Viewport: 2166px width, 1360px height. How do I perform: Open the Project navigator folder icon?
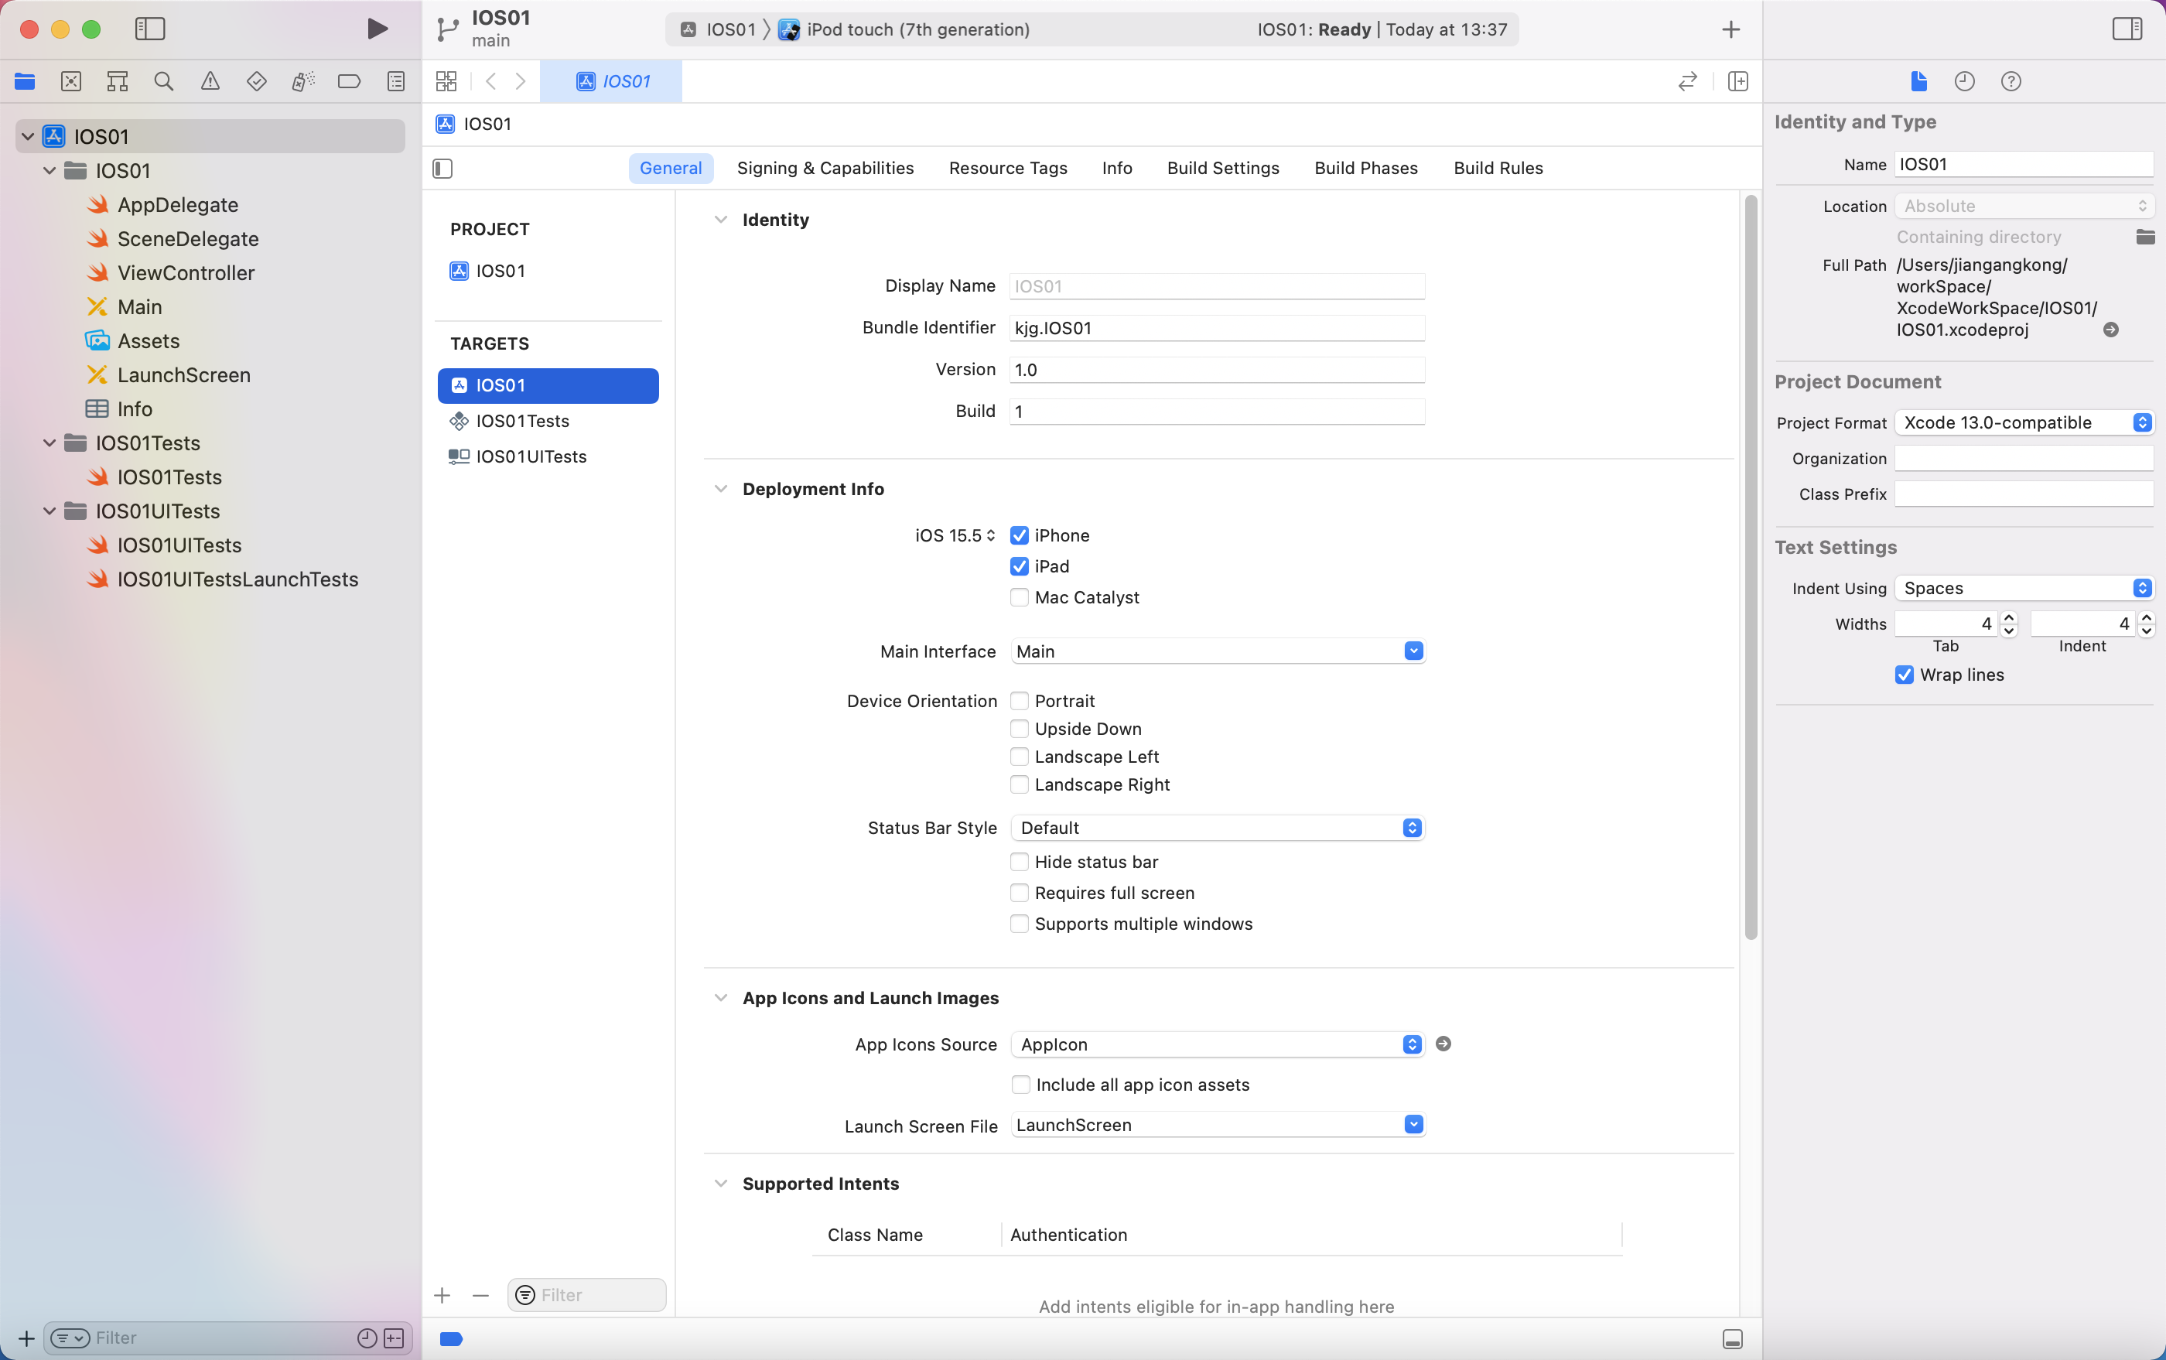[24, 82]
